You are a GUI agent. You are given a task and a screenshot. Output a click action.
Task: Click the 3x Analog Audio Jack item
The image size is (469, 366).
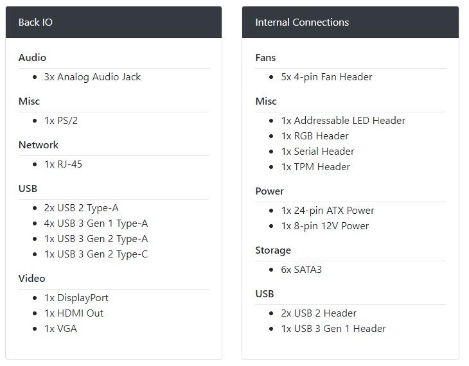tap(93, 77)
